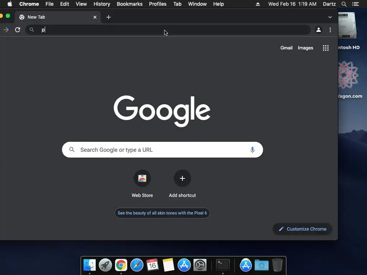Open Calendar in the Dock

152,265
